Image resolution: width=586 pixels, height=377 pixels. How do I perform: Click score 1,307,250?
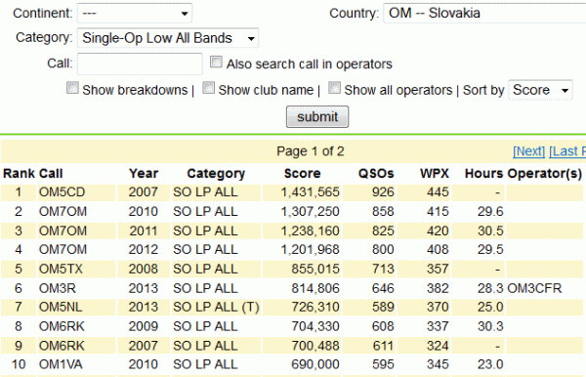point(311,212)
